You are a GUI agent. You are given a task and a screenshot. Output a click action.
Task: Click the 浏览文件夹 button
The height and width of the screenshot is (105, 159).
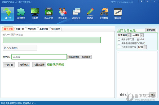pos(74,57)
